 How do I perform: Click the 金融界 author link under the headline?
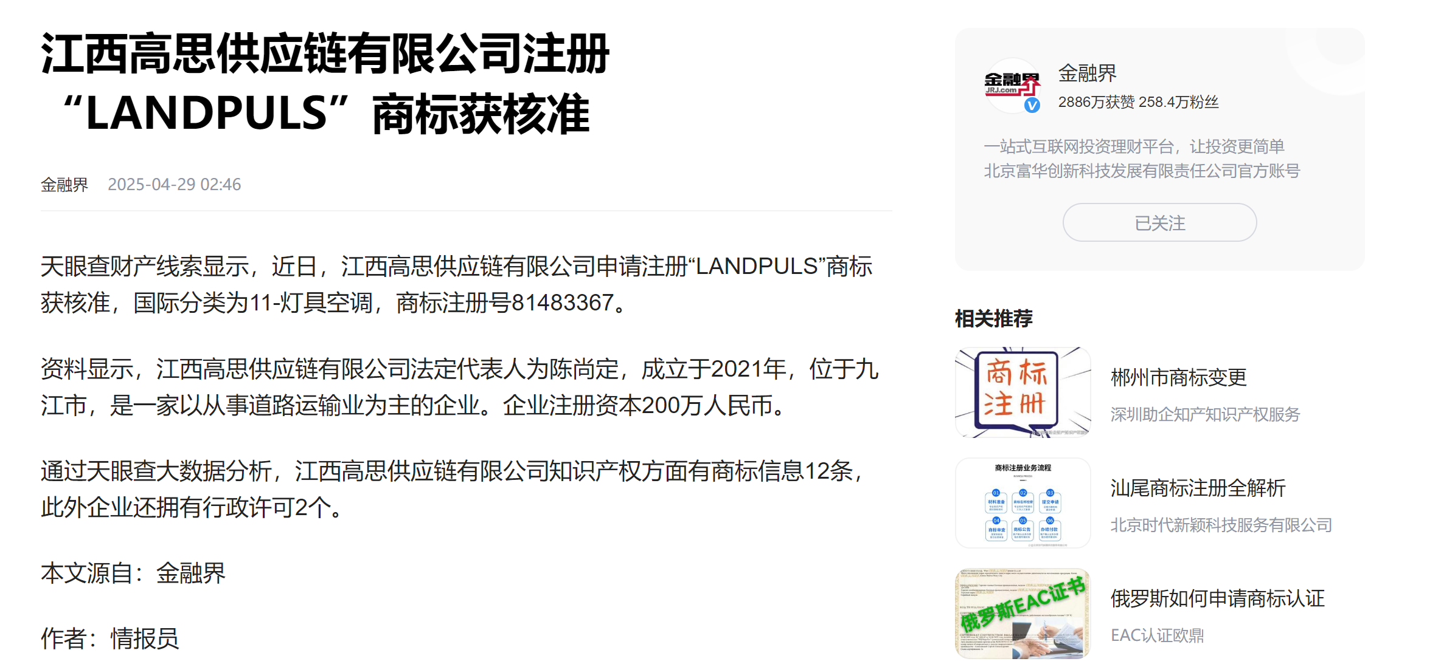tap(64, 184)
